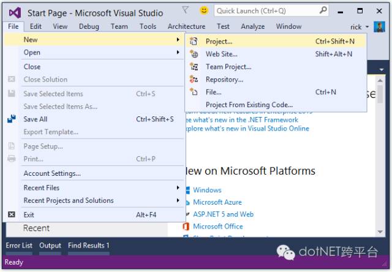392x272 pixels.
Task: Open the Windows platform link
Action: click(207, 190)
